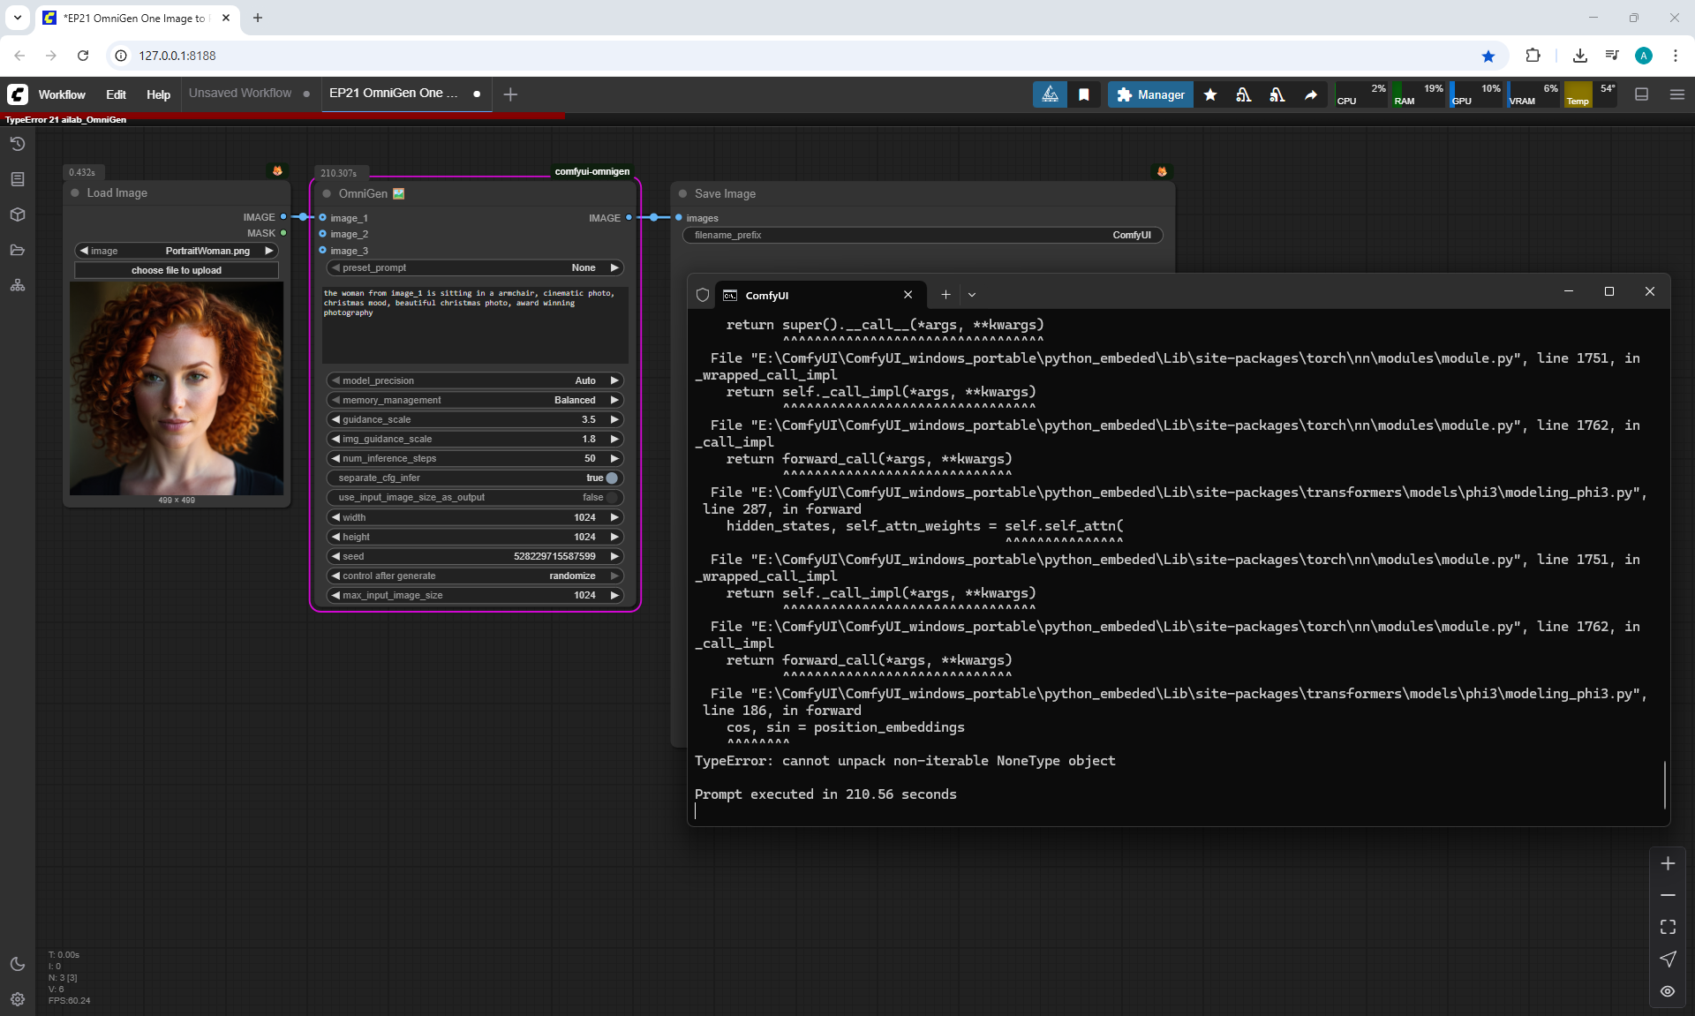Open the workflows folder sidebar icon
This screenshot has height=1016, width=1695.
coord(18,250)
